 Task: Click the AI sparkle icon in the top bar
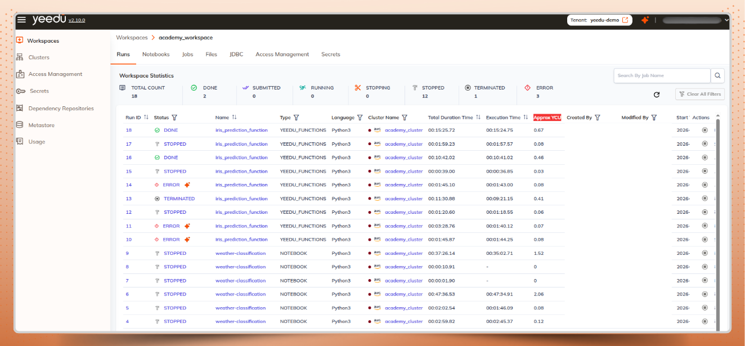point(645,19)
